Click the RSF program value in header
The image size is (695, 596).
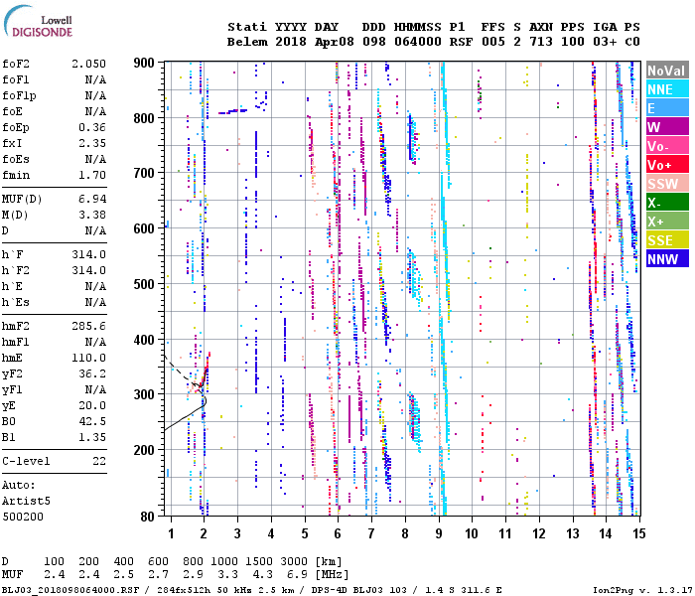[x=461, y=42]
